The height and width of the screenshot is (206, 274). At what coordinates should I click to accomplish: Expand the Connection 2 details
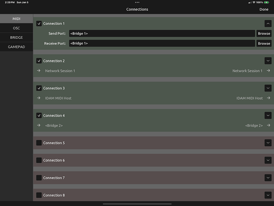click(x=268, y=61)
